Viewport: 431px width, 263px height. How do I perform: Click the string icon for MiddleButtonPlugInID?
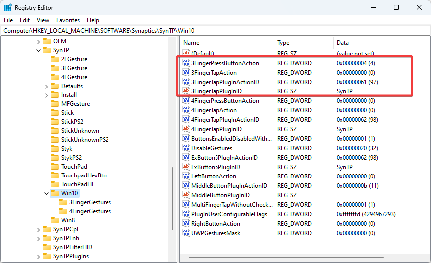point(186,195)
